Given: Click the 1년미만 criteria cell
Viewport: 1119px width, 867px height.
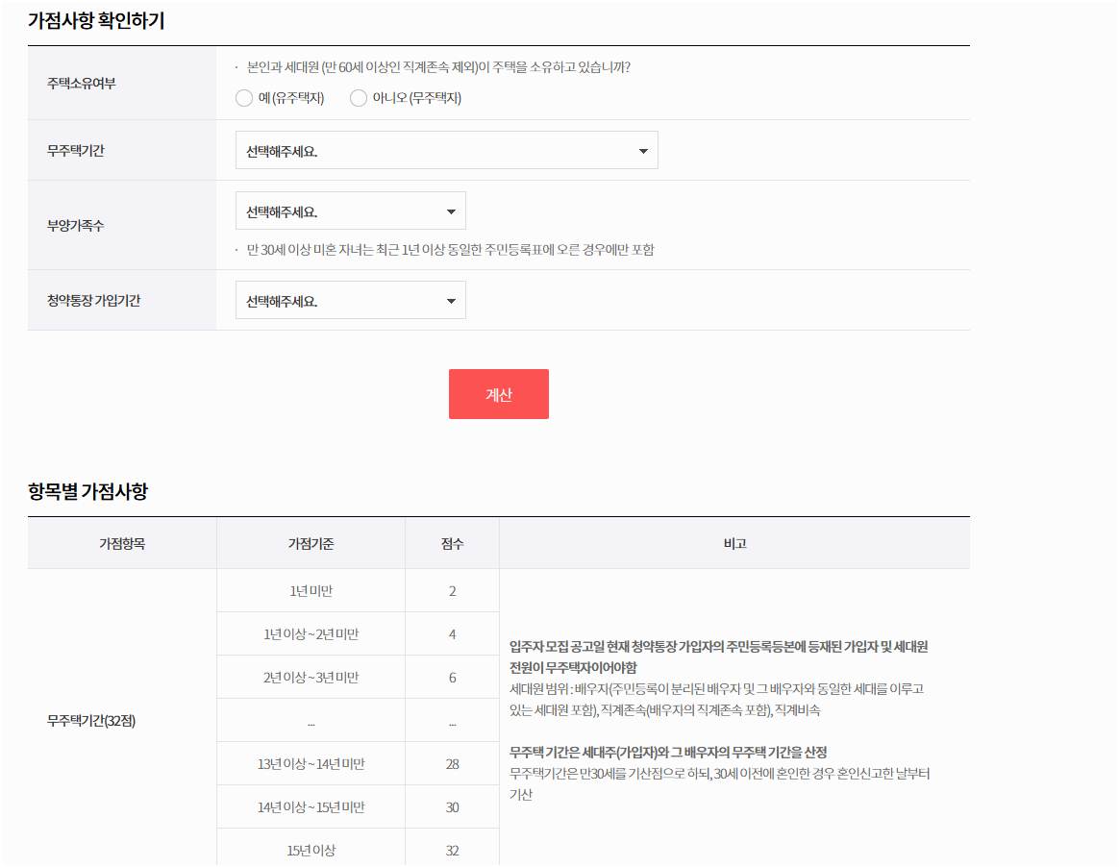Looking at the screenshot, I should pos(311,590).
